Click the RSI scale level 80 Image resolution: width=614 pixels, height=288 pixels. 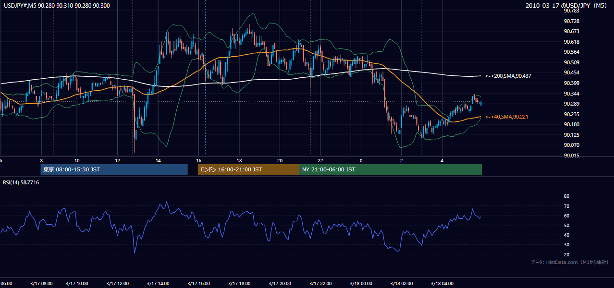[x=566, y=196]
